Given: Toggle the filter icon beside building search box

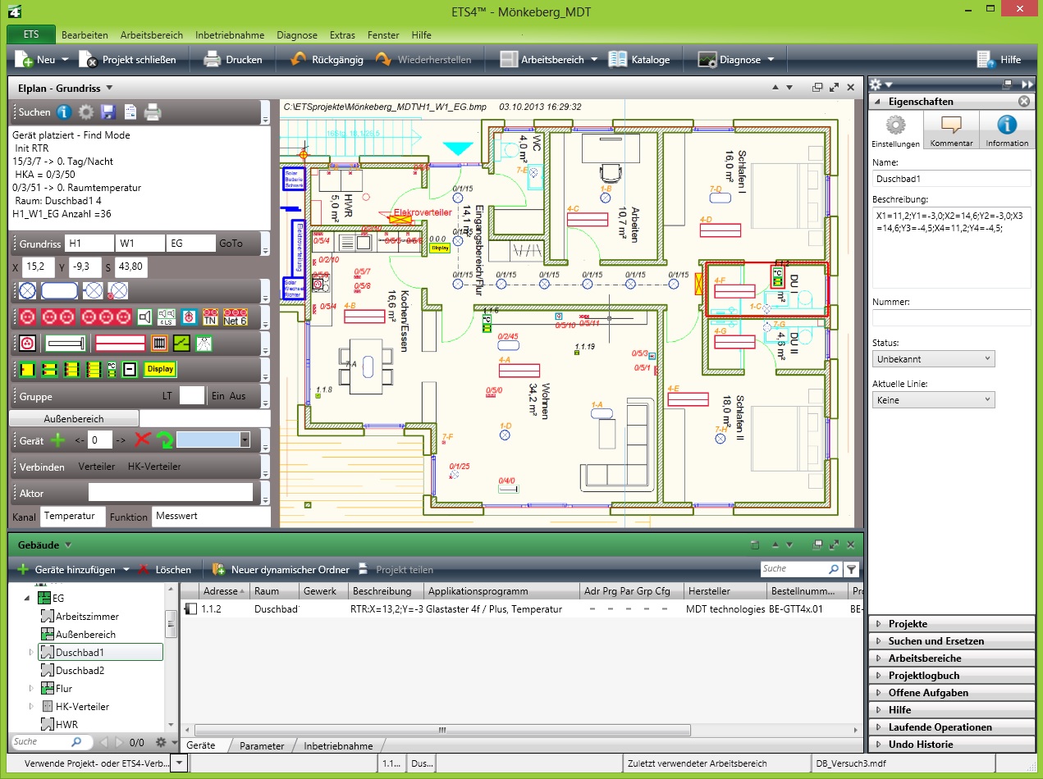Looking at the screenshot, I should 852,569.
